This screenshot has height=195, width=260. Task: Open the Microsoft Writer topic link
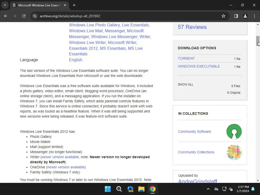[122, 42]
